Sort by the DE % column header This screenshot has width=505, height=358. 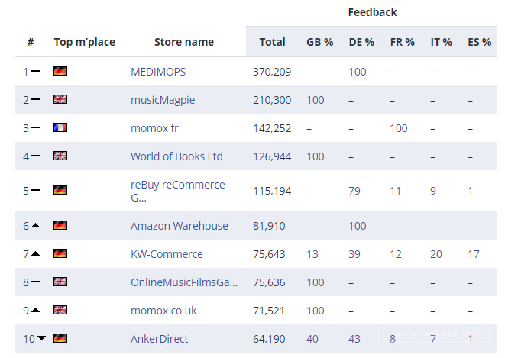[361, 42]
